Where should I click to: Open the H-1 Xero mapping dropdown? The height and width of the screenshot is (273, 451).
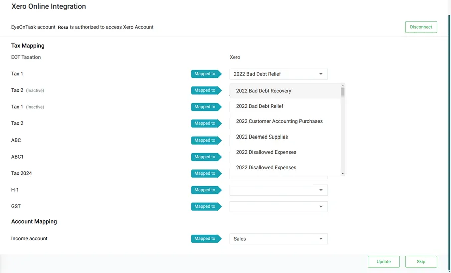point(279,190)
